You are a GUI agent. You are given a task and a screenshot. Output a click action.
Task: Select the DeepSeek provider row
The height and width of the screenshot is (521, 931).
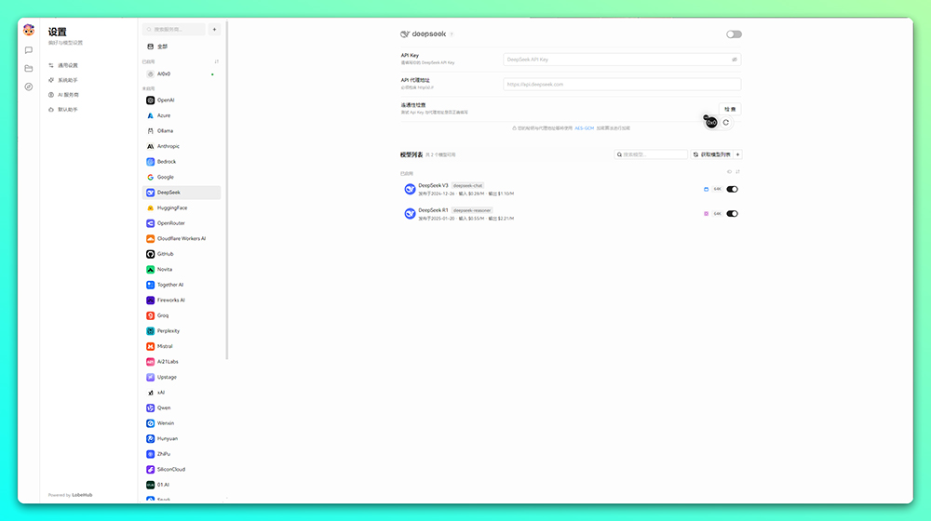182,193
